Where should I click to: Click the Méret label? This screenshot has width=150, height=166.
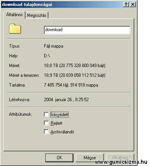(15, 66)
